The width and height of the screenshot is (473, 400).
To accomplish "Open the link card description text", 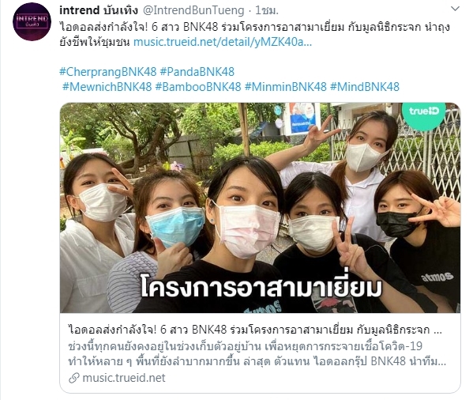I will [x=257, y=353].
